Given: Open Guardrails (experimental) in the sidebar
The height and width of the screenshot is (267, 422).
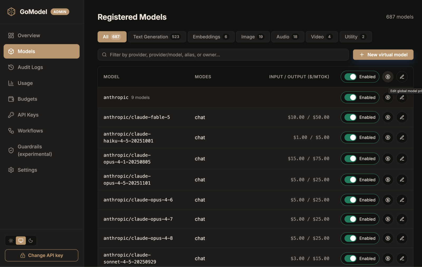Looking at the screenshot, I should coord(42,150).
